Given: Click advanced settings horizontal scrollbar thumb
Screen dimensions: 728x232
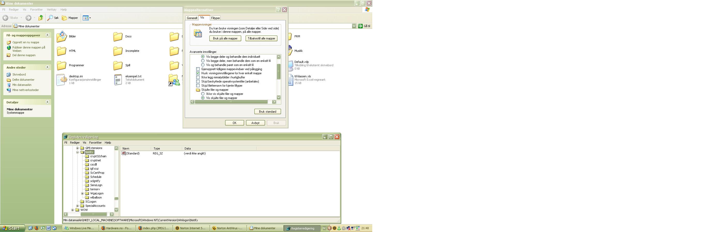Looking at the screenshot, I should [231, 102].
